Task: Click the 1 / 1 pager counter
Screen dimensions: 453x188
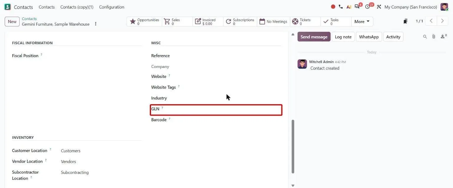Action: [419, 21]
